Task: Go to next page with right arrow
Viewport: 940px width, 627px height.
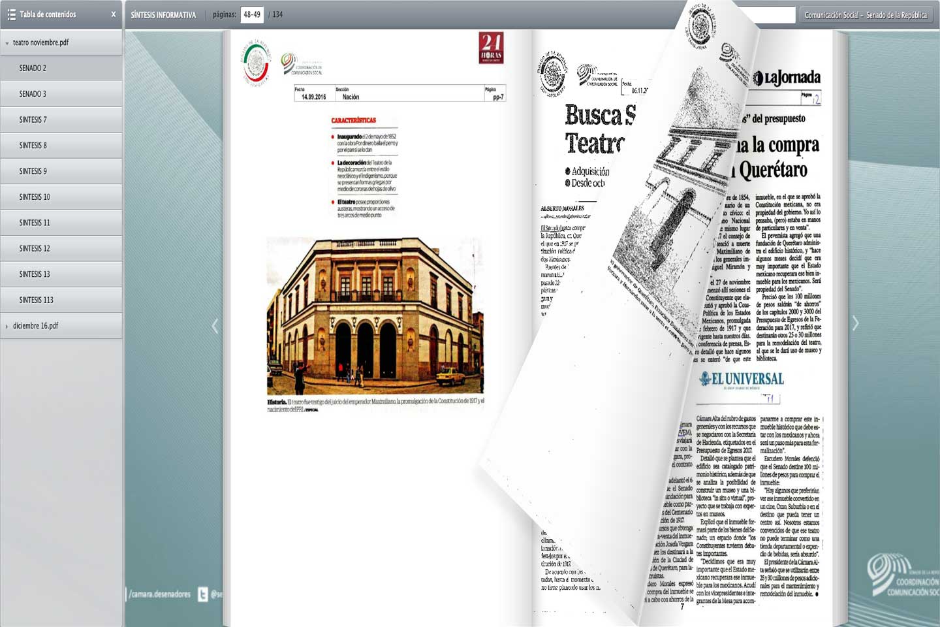Action: pyautogui.click(x=855, y=323)
